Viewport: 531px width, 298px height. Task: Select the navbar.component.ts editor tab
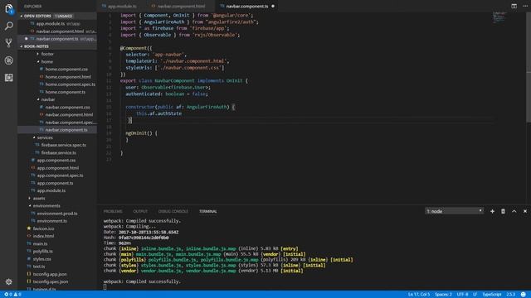(x=247, y=6)
